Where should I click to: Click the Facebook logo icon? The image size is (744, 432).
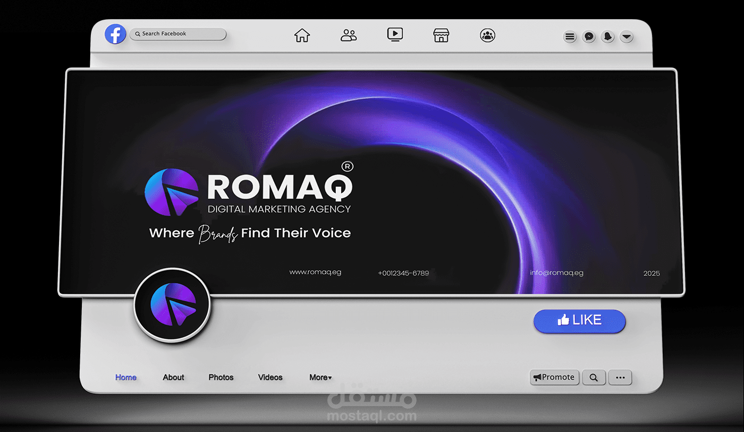point(115,34)
